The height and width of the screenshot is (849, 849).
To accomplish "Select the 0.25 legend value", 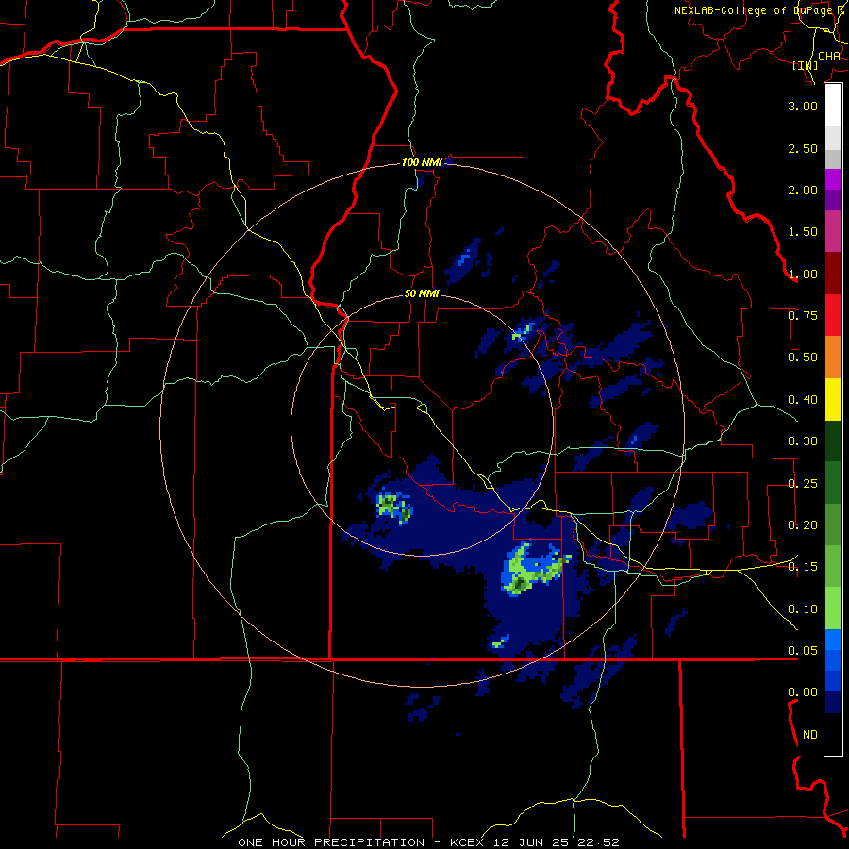I will tap(803, 484).
